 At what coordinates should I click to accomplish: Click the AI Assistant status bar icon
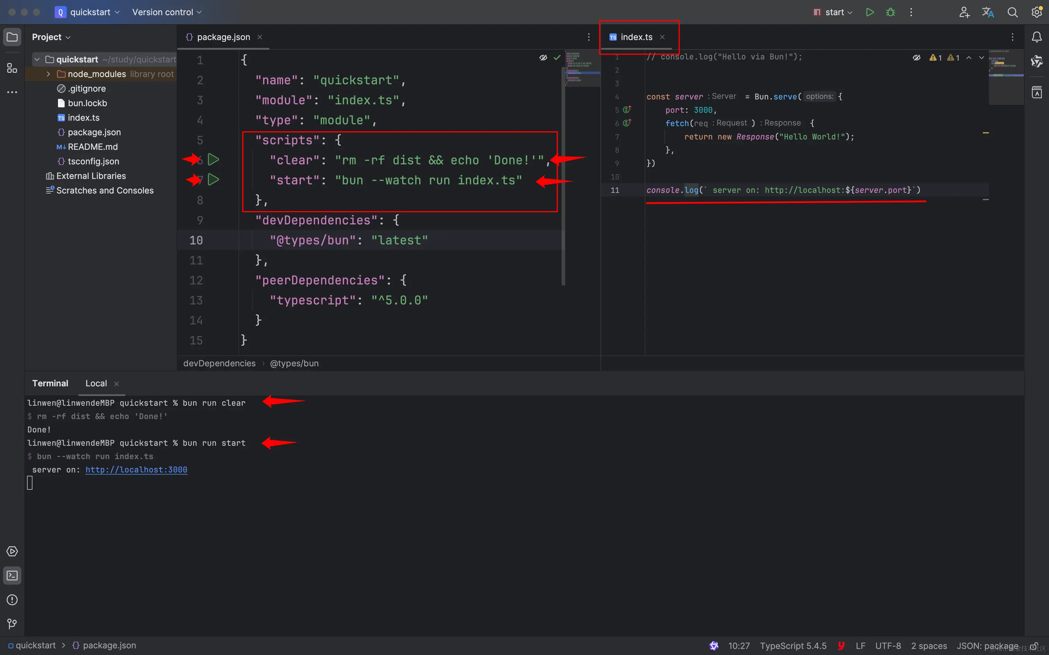coord(714,645)
